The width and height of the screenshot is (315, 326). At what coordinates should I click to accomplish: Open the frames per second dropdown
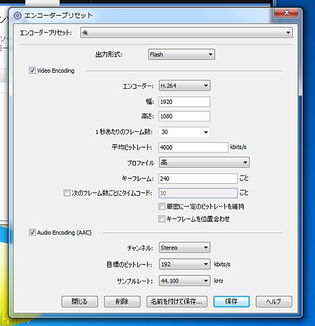coord(184,132)
